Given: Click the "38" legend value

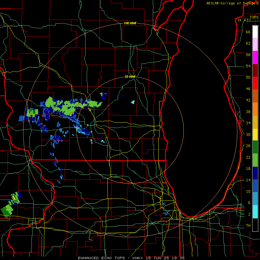Looking at the screenshot, I should tap(248, 112).
